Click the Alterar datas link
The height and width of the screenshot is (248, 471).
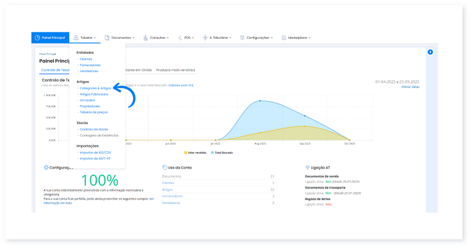click(x=410, y=87)
